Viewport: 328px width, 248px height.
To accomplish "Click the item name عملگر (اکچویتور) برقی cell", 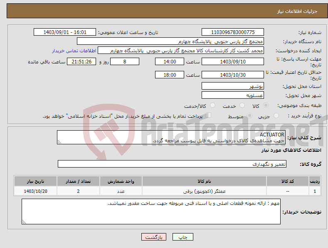I will tap(204, 191).
